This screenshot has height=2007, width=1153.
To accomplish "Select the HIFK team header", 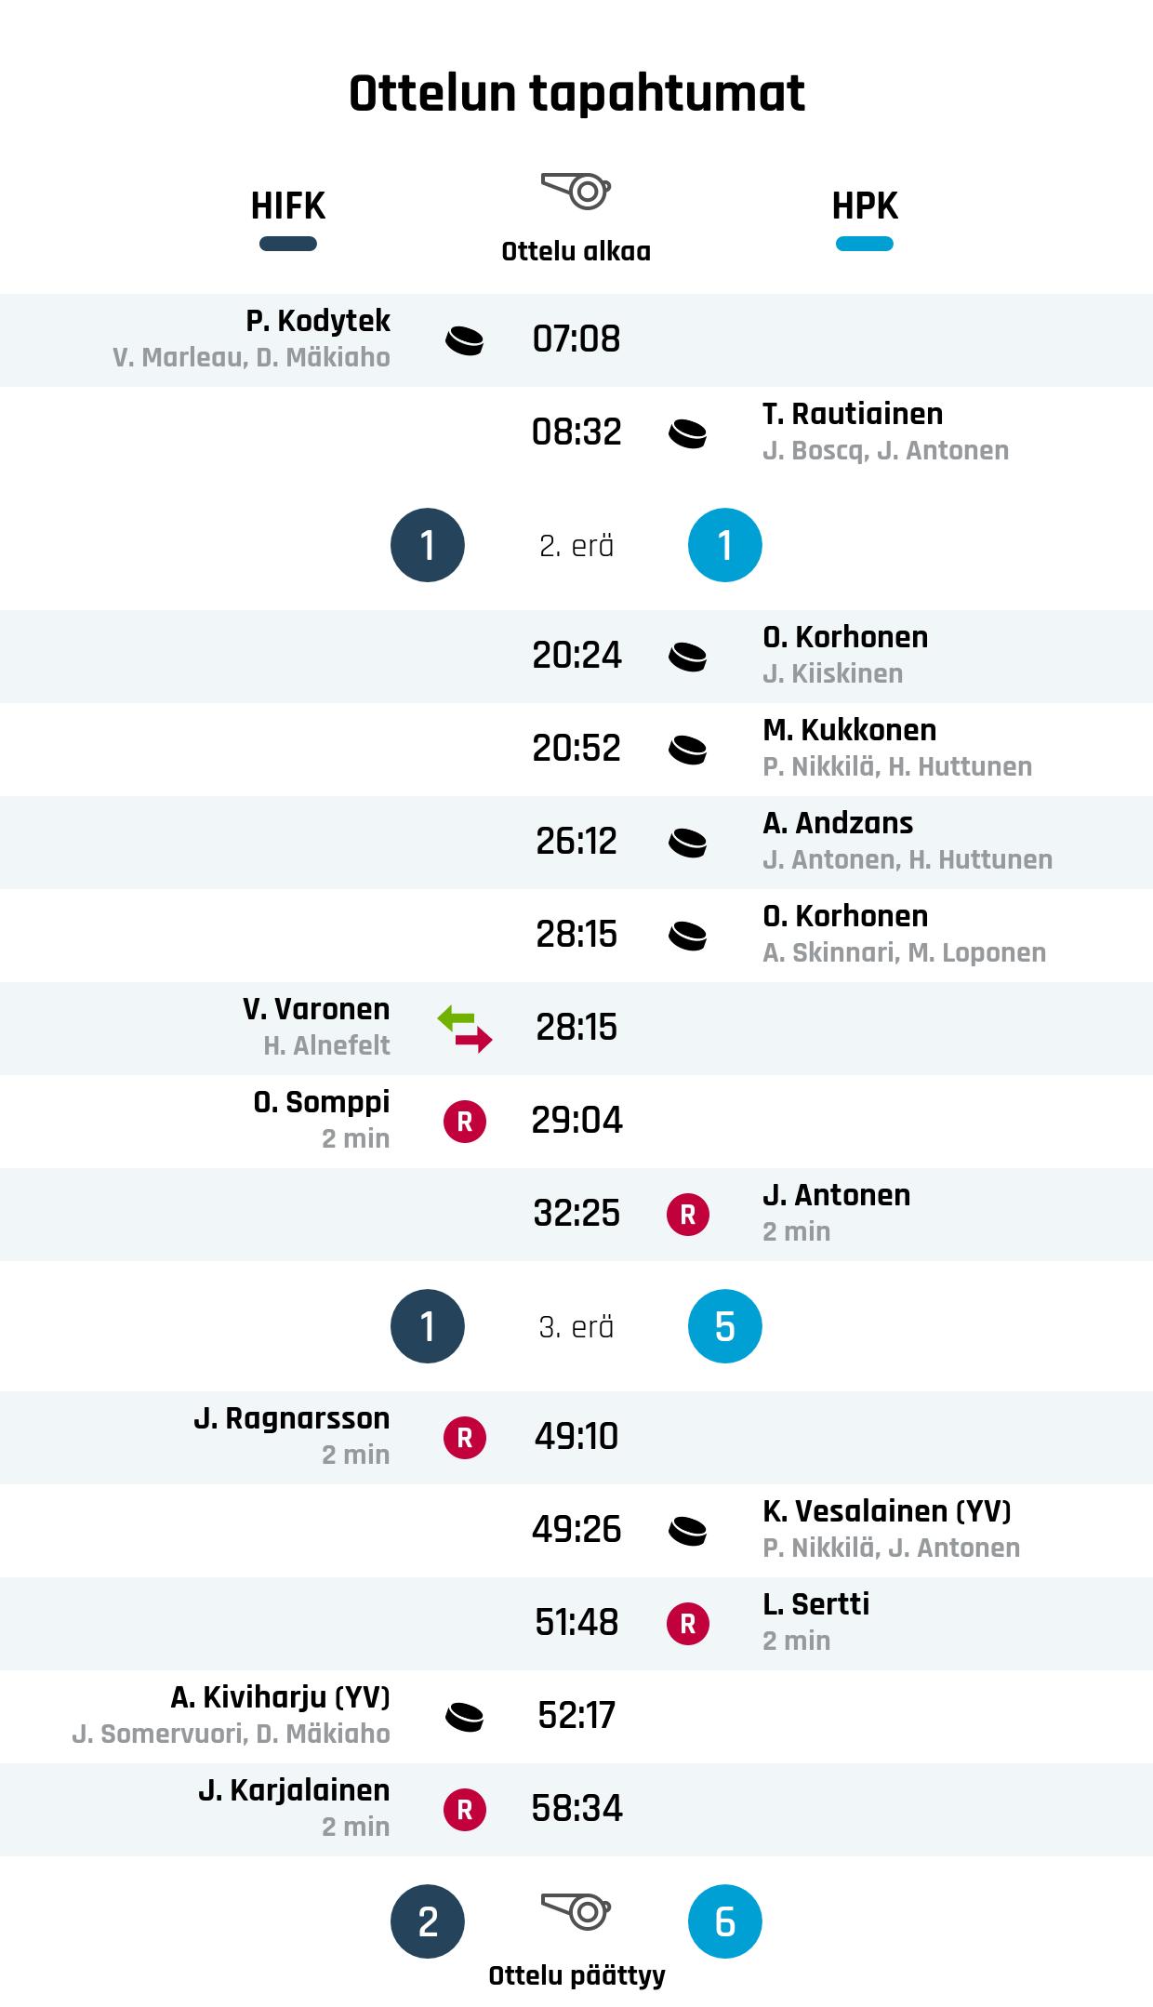I will (x=288, y=206).
